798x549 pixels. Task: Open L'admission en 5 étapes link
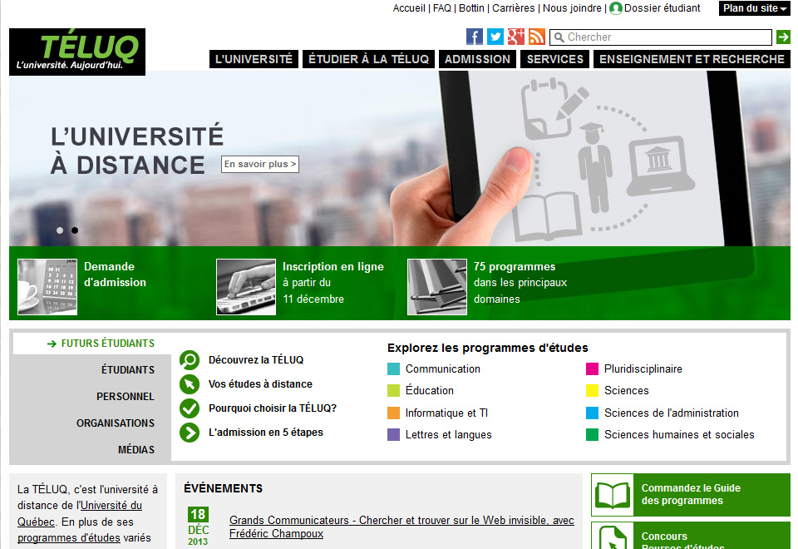click(266, 433)
